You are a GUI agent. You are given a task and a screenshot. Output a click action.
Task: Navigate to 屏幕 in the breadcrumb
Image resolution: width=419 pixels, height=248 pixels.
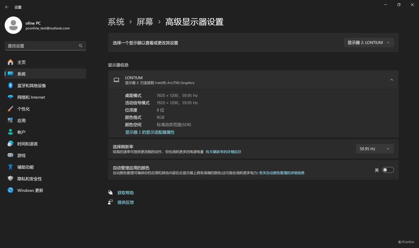145,22
